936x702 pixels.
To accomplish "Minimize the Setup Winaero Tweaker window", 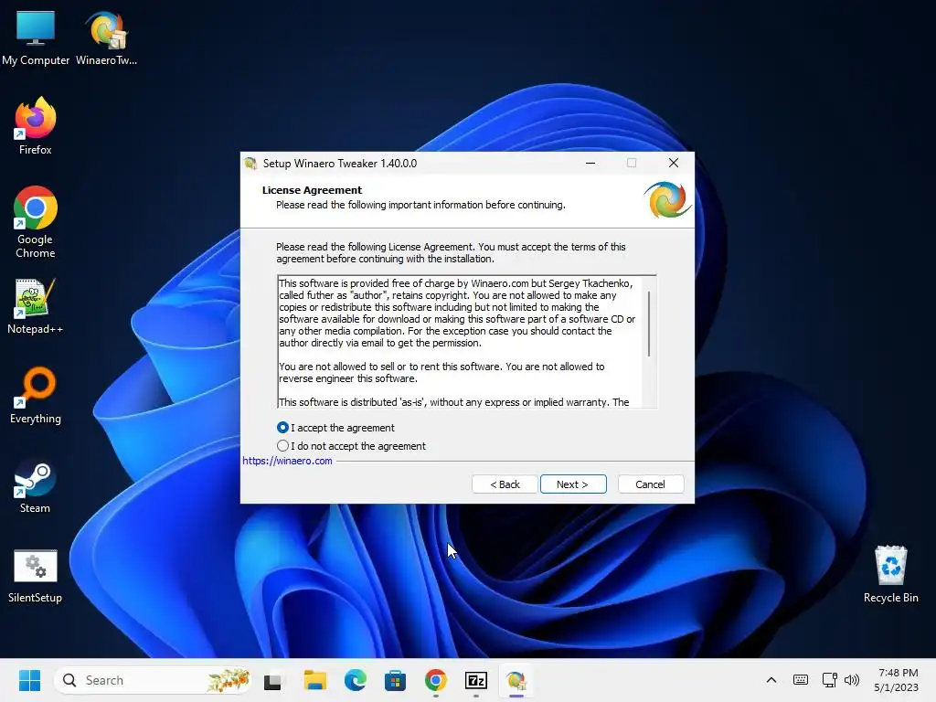I will click(x=590, y=163).
